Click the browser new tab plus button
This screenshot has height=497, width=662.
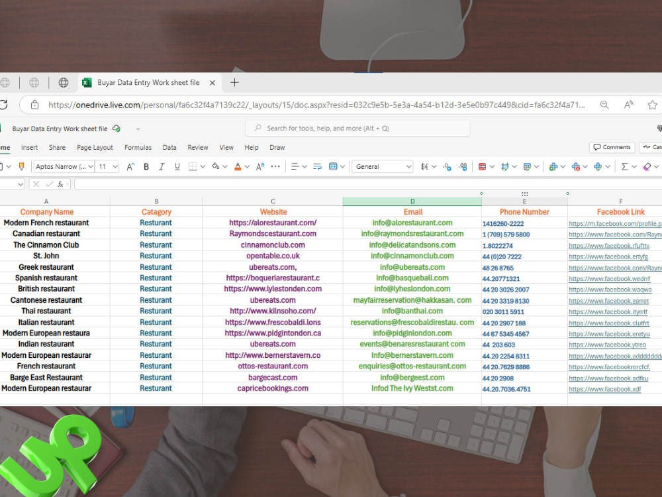coord(234,82)
